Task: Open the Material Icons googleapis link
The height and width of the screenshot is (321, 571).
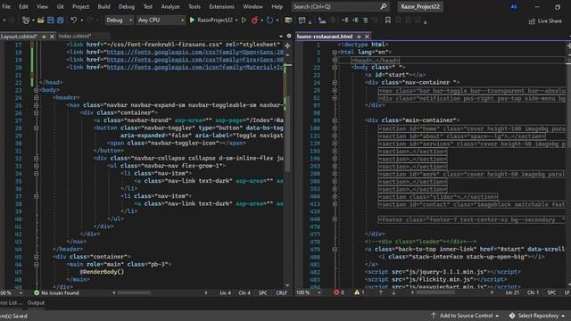Action: click(x=194, y=68)
